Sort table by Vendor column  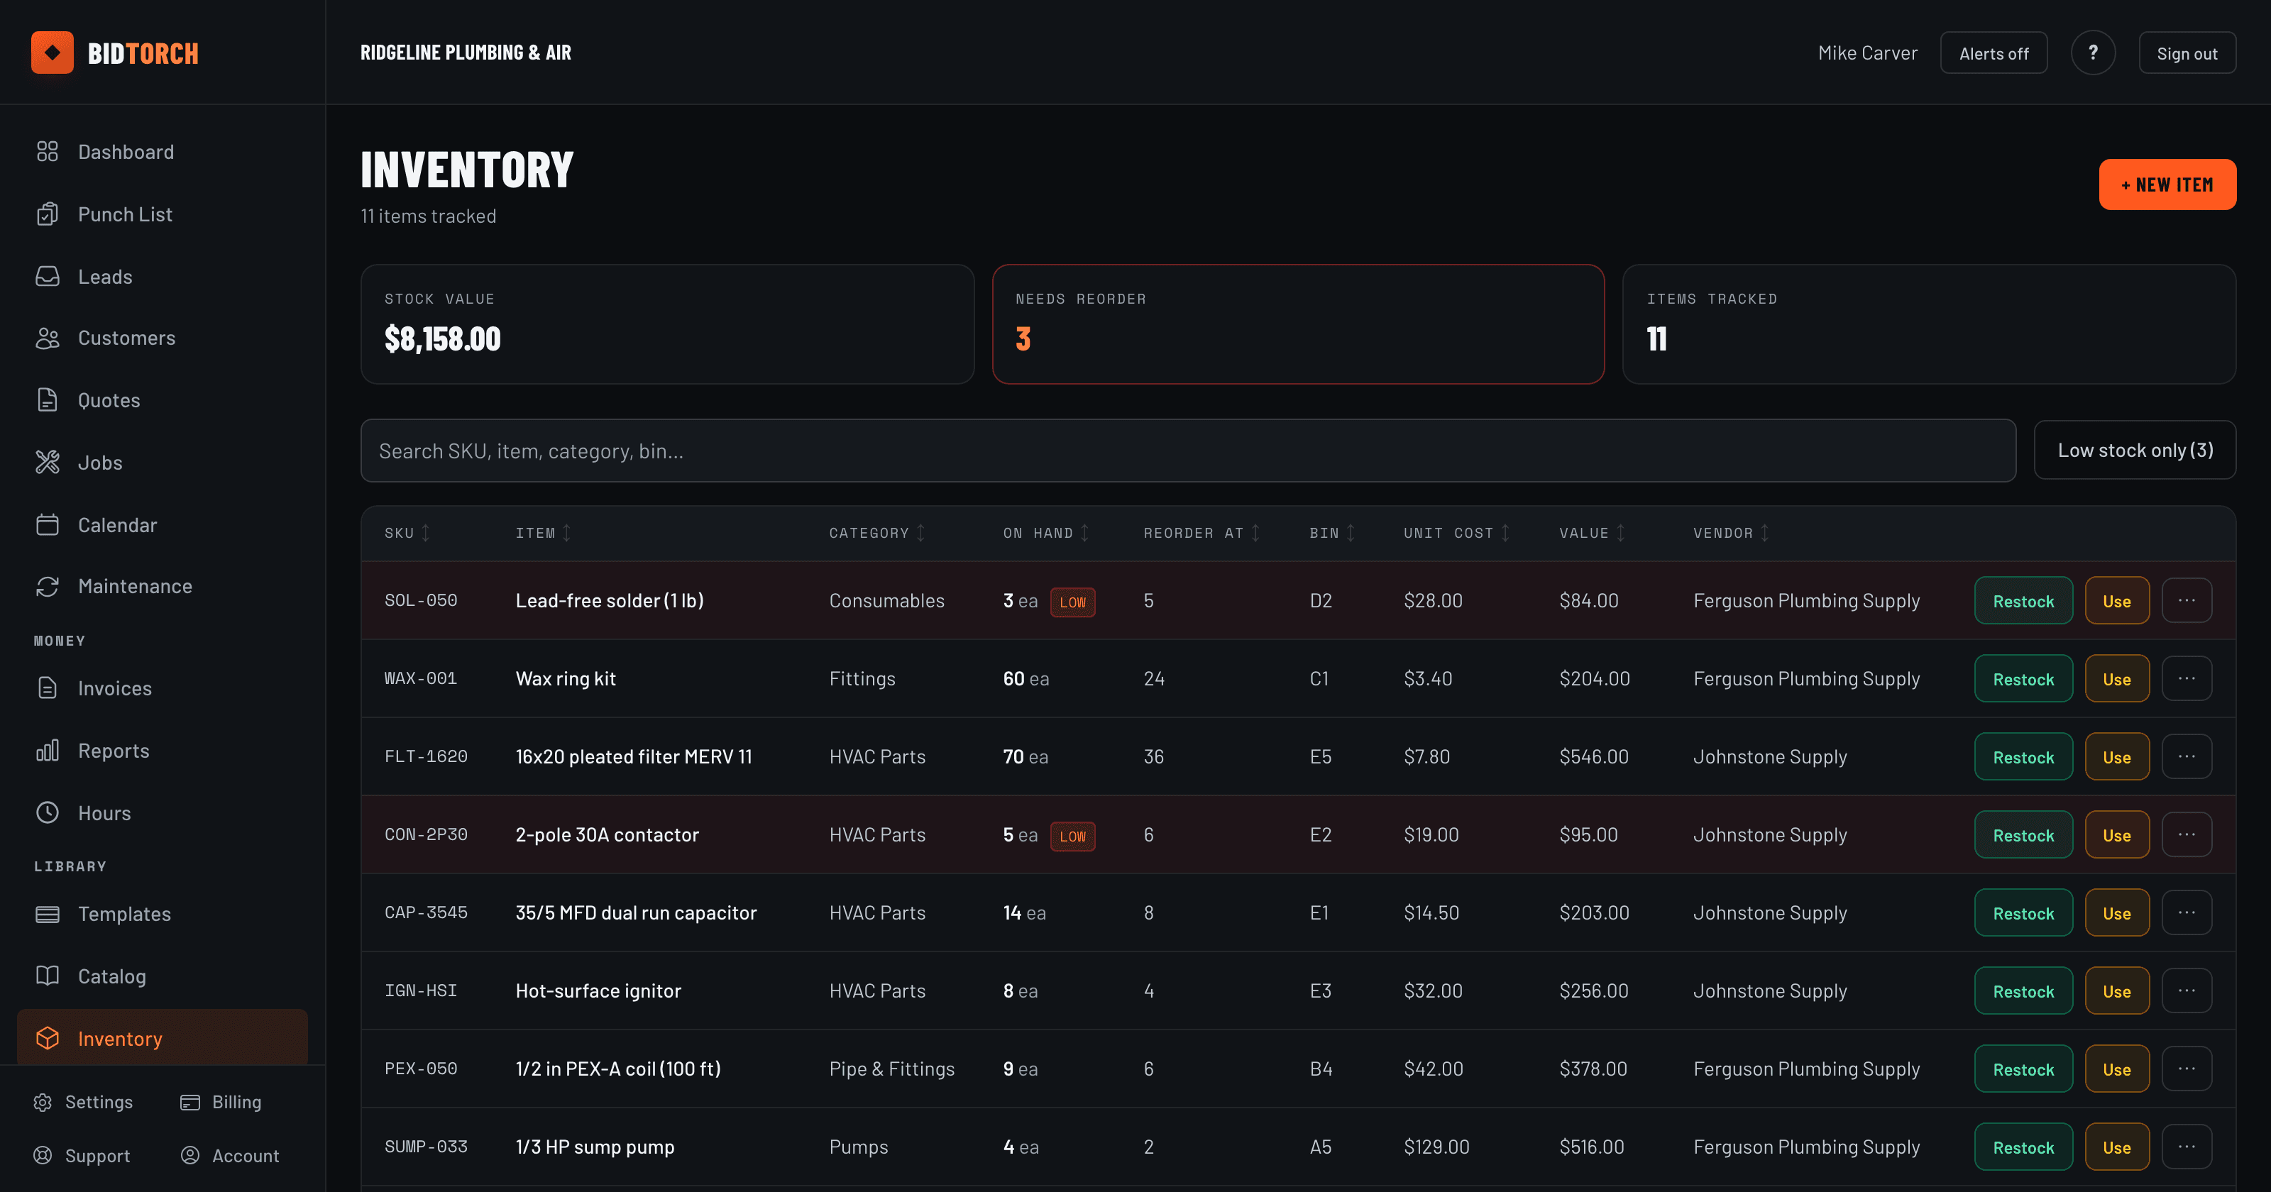(x=1732, y=534)
